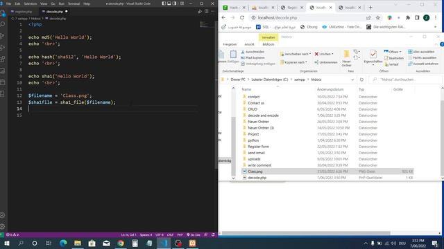
Task: Open the Öffnen dropdown in ribbon
Action: pos(393,52)
